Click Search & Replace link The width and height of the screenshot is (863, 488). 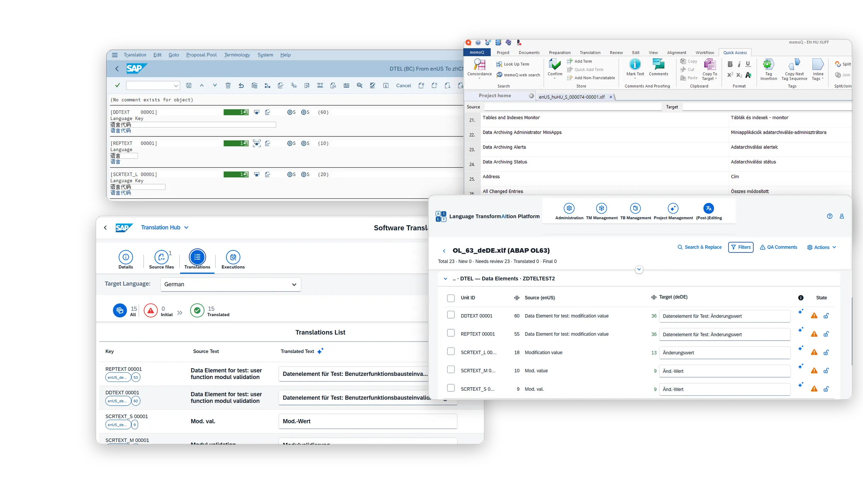click(x=699, y=247)
